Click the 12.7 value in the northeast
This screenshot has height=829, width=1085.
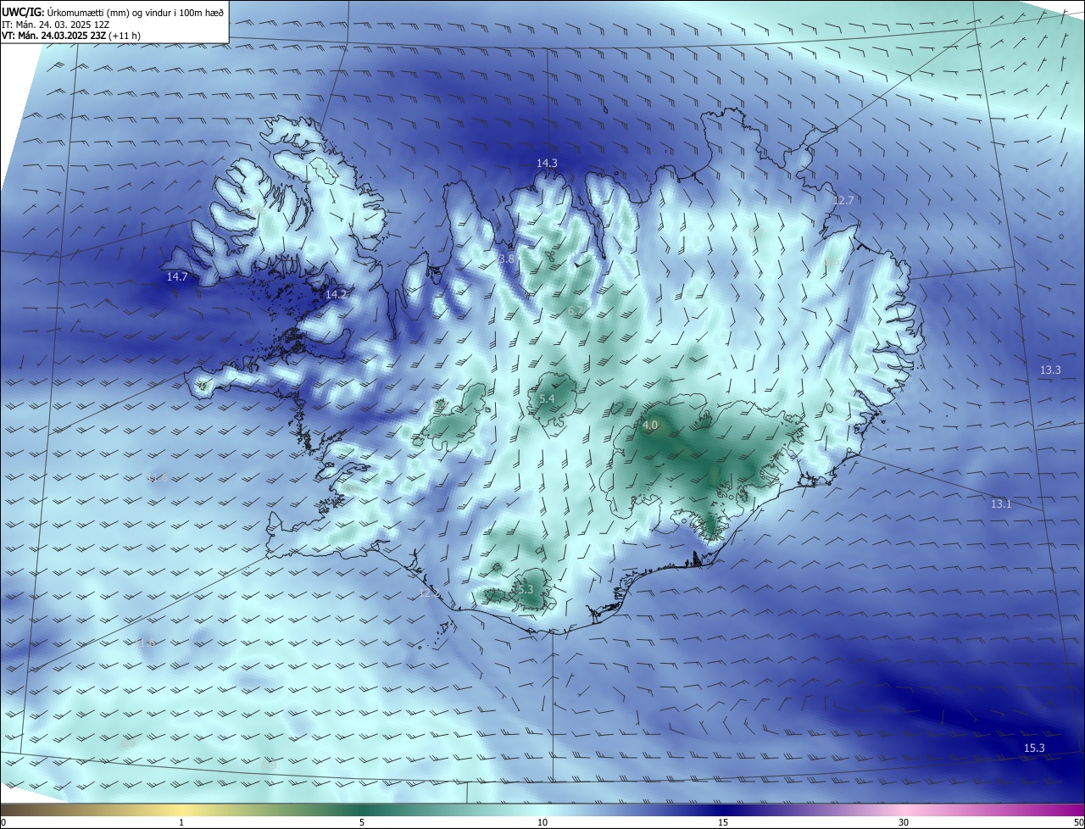click(x=843, y=201)
